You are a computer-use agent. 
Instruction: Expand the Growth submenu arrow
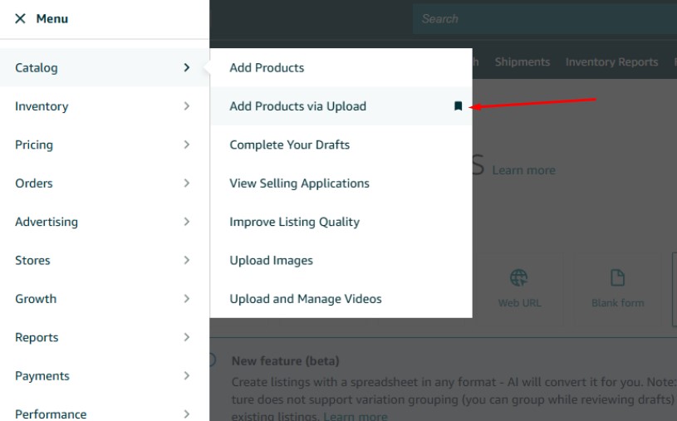[x=187, y=298]
